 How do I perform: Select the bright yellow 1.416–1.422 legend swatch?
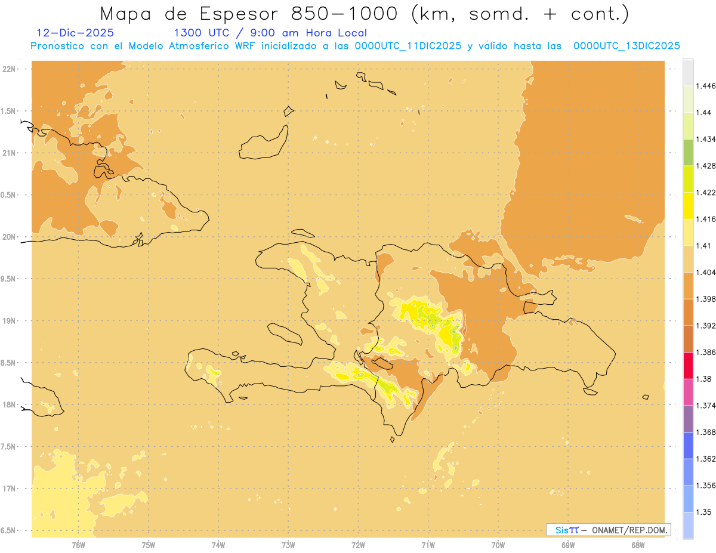688,206
